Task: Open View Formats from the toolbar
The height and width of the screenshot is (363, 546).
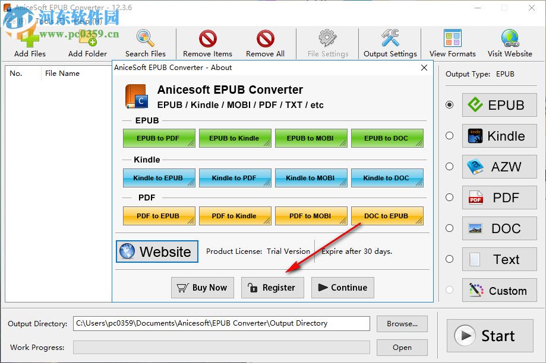Action: coord(452,37)
